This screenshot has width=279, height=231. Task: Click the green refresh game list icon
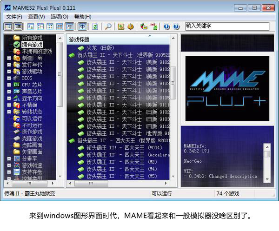point(95,26)
